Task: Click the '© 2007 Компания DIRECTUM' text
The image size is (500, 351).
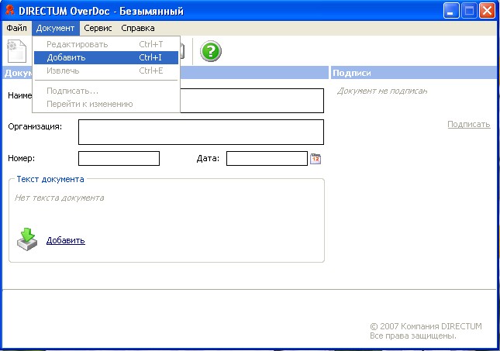Action: [426, 326]
